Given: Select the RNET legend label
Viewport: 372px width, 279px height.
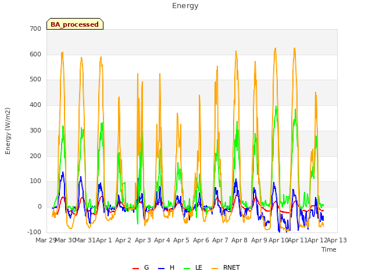Looking at the screenshot, I should point(231,267).
